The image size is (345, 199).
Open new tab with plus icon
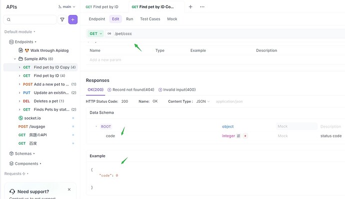(x=190, y=7)
